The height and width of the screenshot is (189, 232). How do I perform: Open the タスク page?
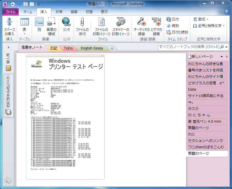[207, 109]
